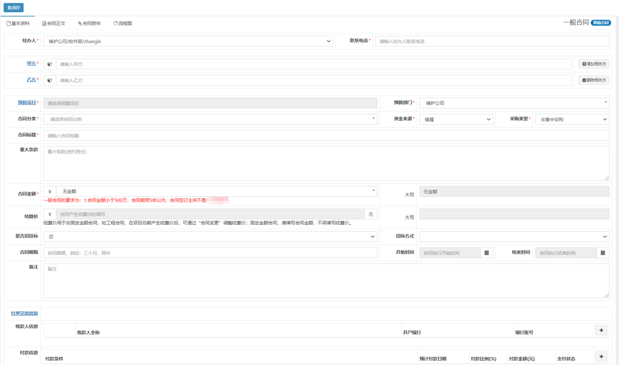Click the 增加相关方 button
The height and width of the screenshot is (365, 619).
594,64
